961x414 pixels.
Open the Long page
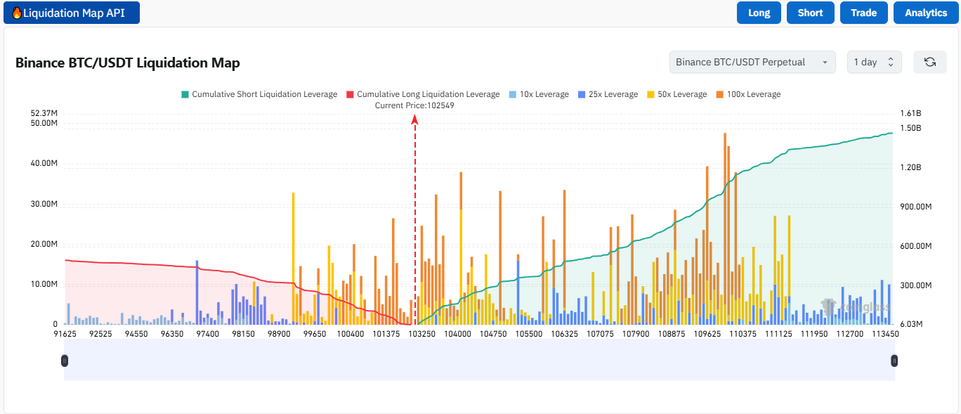point(759,13)
